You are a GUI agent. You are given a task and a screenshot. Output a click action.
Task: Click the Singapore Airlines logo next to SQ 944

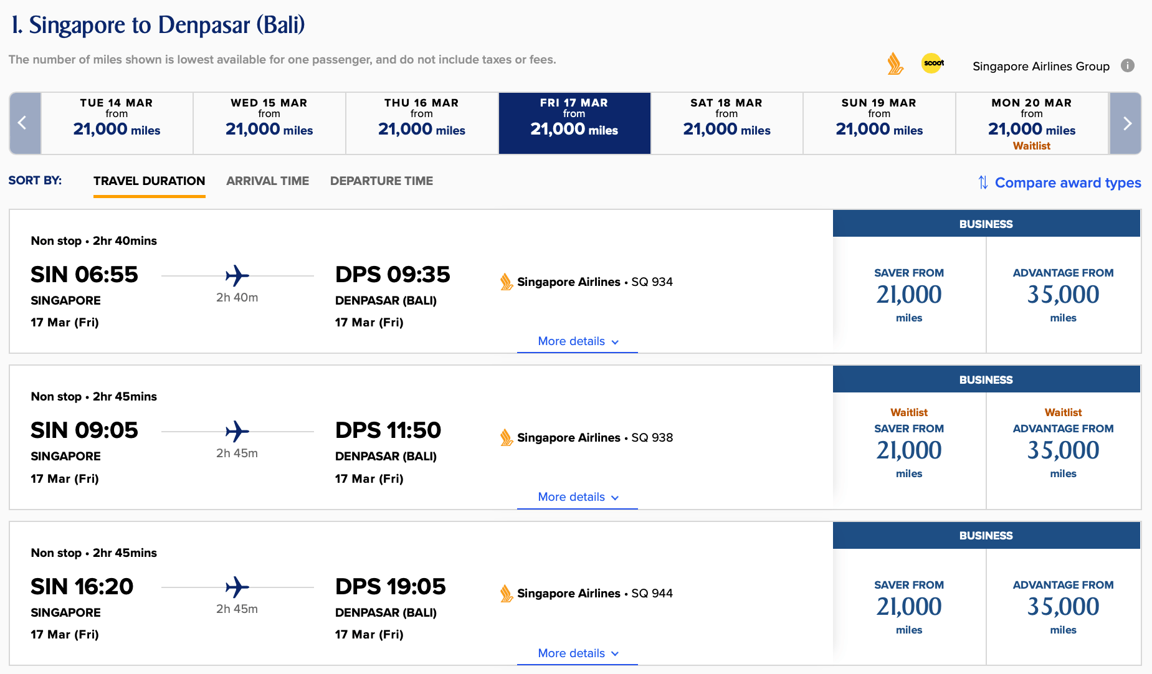[x=506, y=593]
